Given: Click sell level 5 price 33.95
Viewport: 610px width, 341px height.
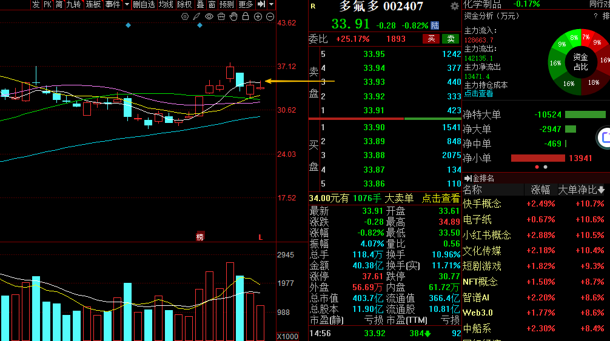Looking at the screenshot, I should [374, 54].
